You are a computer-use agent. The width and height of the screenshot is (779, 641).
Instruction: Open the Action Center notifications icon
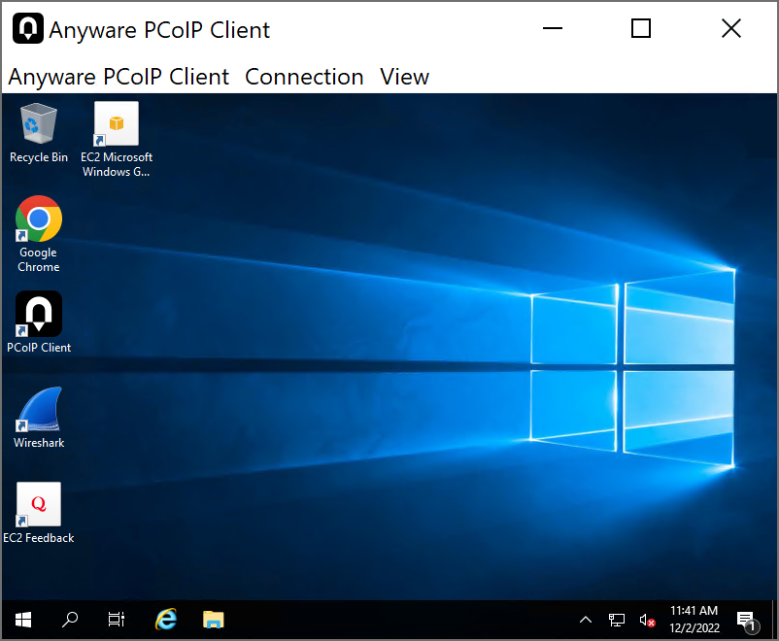tap(746, 620)
